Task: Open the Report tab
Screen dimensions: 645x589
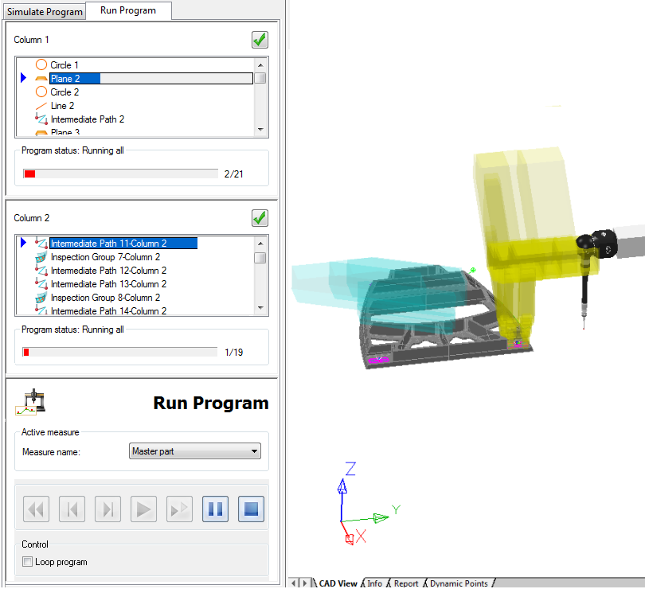Action: 406,583
